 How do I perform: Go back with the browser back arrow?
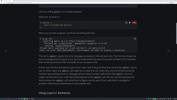(x=1, y=3)
